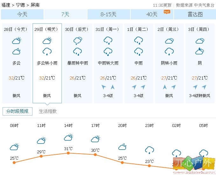
Task: Open the 宁德 breadcrumb link
Action: [x=21, y=5]
